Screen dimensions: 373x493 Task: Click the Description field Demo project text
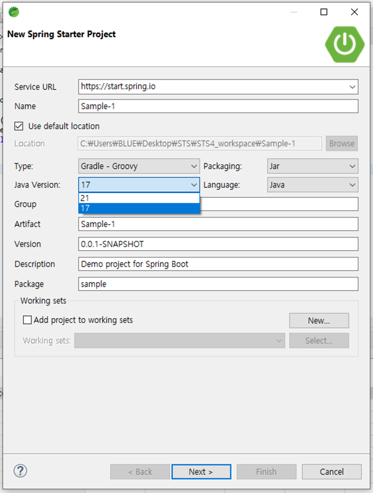218,264
